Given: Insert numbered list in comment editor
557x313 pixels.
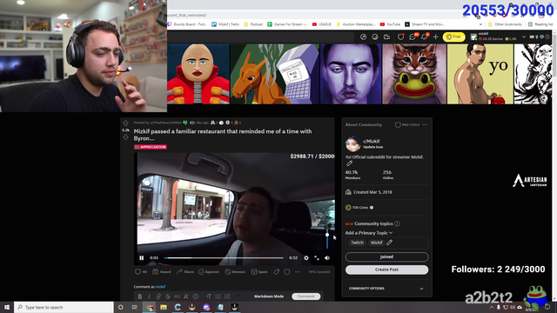Looking at the screenshot, I should (227, 296).
